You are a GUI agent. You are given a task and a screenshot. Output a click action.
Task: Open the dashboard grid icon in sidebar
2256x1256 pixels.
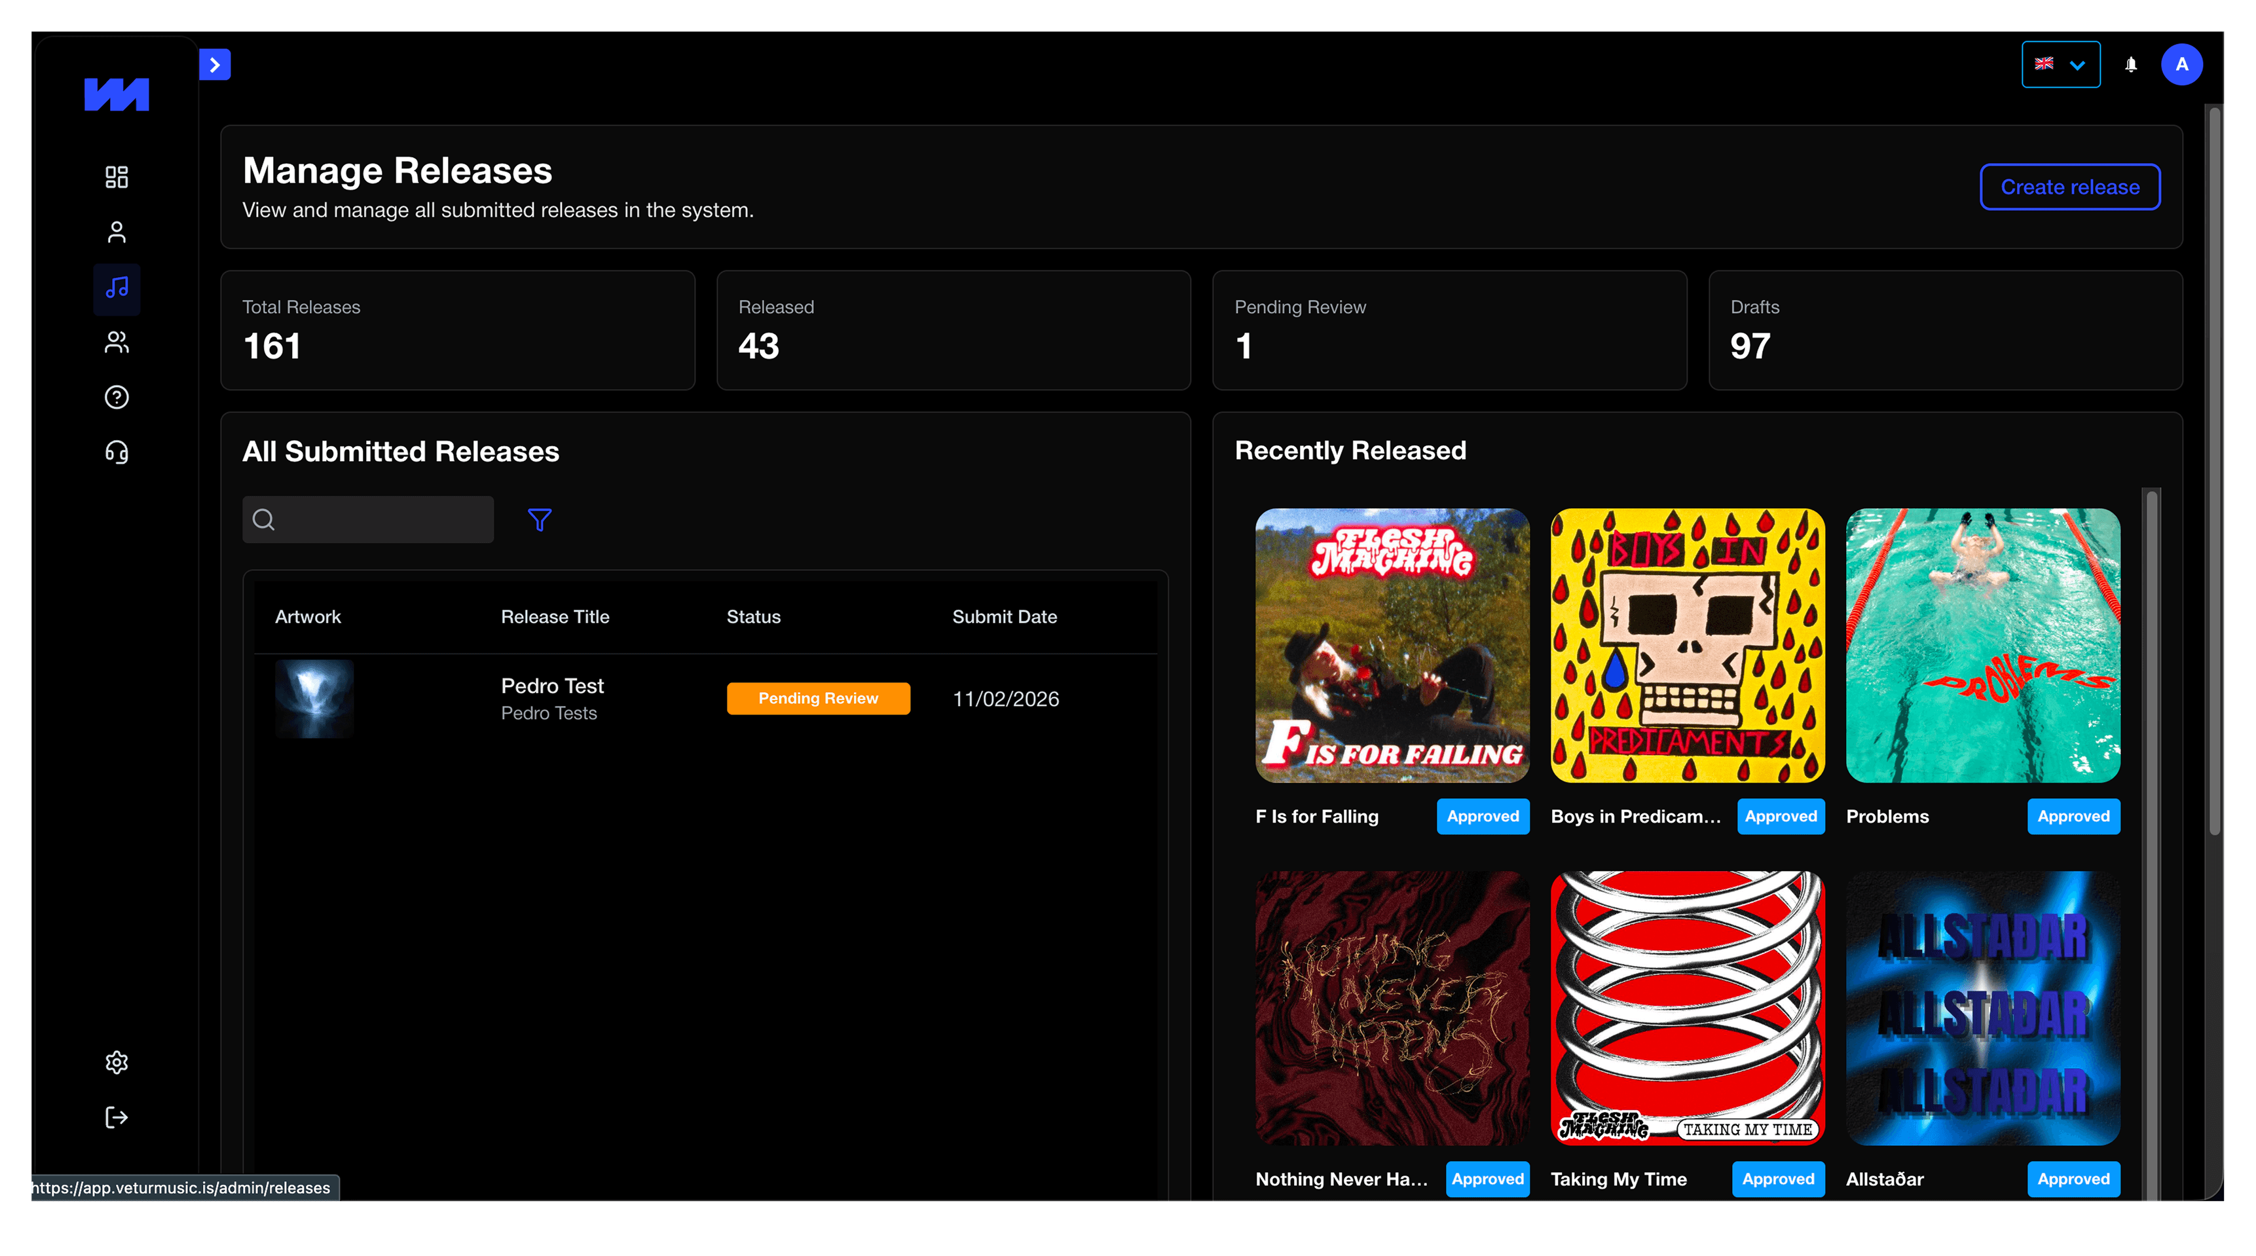[x=117, y=177]
